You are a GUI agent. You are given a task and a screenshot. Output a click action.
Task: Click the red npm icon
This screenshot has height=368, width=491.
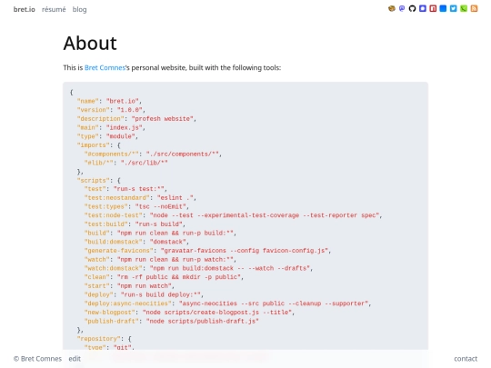tap(433, 8)
